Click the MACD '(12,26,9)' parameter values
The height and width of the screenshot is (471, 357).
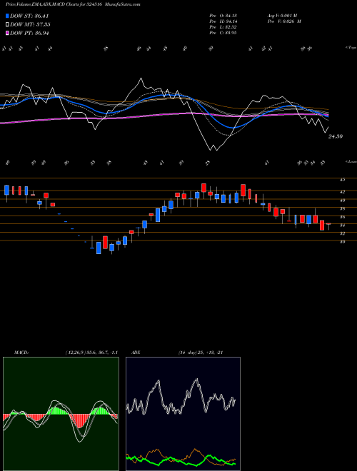91,353
